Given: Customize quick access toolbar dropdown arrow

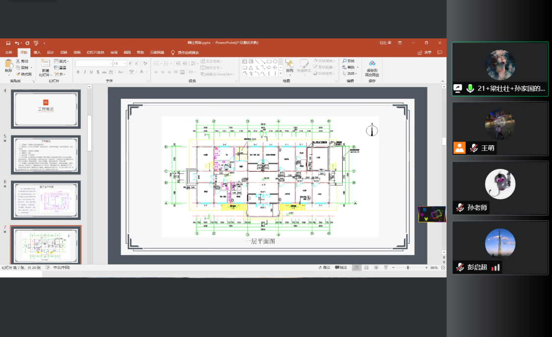Looking at the screenshot, I should pyautogui.click(x=44, y=43).
